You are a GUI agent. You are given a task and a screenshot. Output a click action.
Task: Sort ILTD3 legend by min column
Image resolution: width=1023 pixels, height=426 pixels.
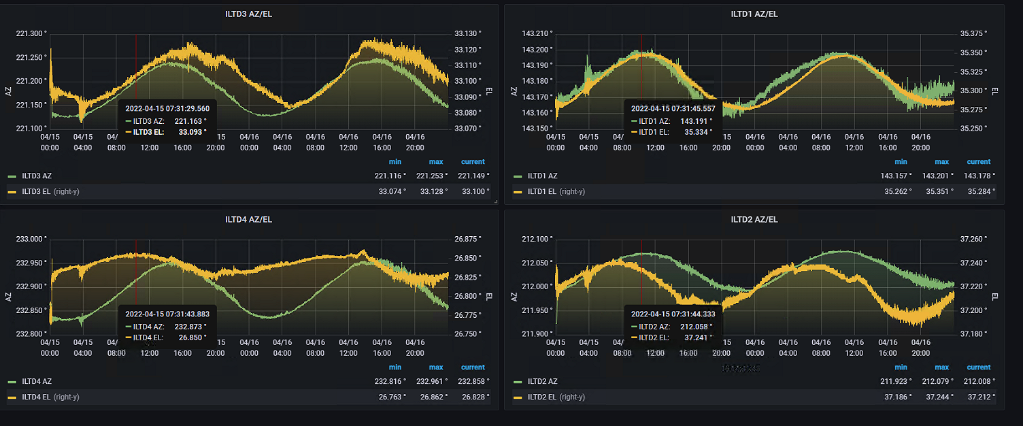[395, 162]
